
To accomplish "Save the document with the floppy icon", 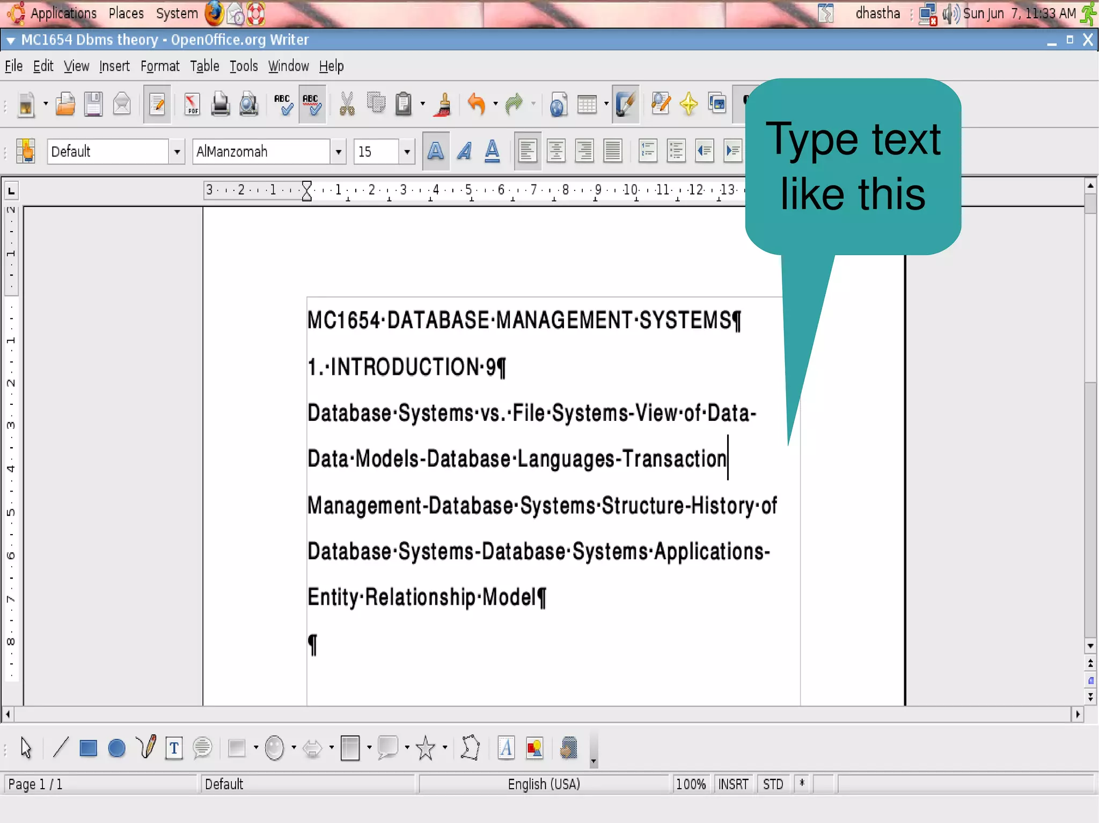I will point(93,104).
